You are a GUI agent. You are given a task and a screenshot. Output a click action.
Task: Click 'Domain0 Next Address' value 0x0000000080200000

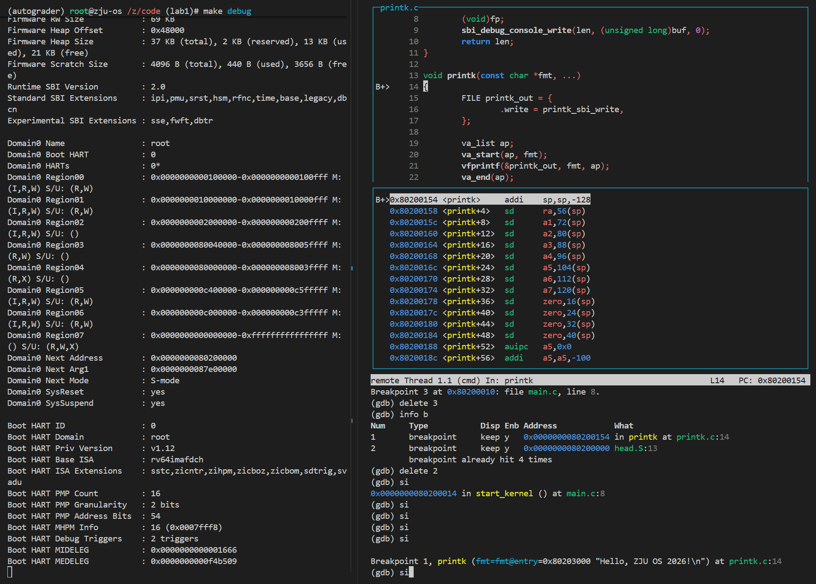(194, 358)
